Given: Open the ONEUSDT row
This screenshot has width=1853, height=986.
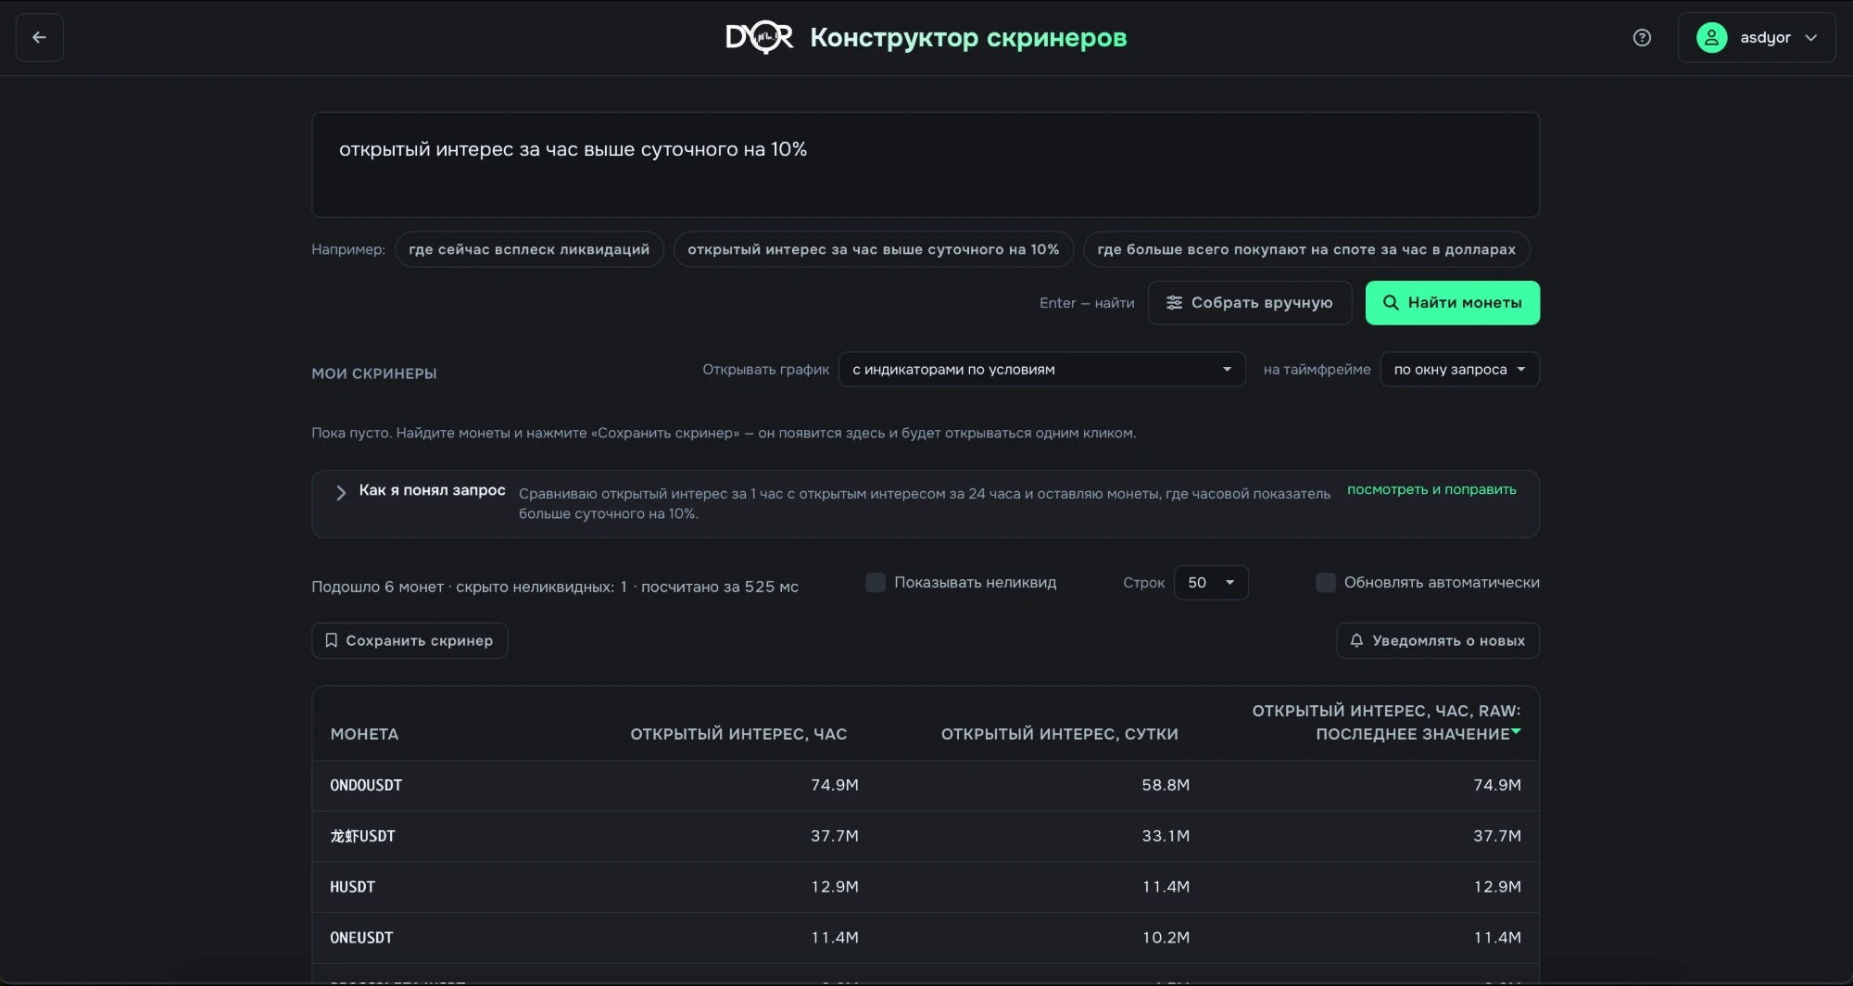Looking at the screenshot, I should coord(926,938).
